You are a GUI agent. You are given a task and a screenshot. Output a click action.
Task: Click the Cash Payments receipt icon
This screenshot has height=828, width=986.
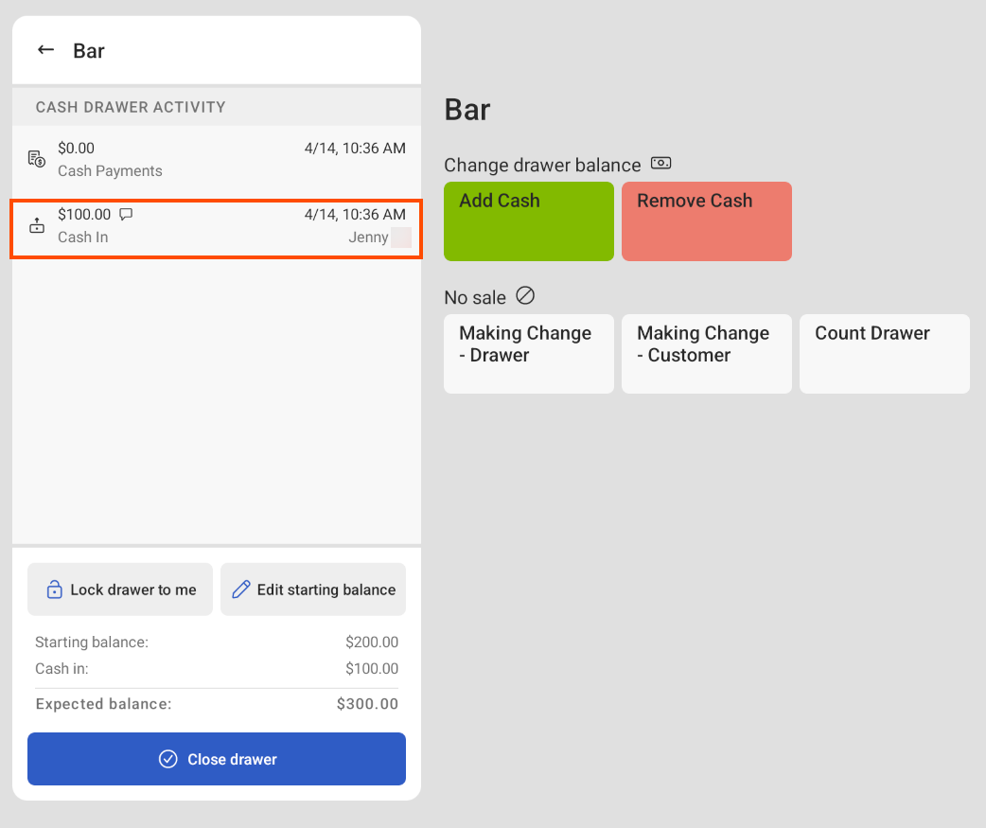pos(37,158)
